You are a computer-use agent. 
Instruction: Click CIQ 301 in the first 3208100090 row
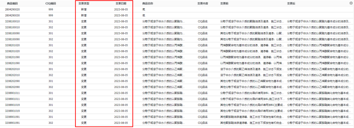click(50, 34)
